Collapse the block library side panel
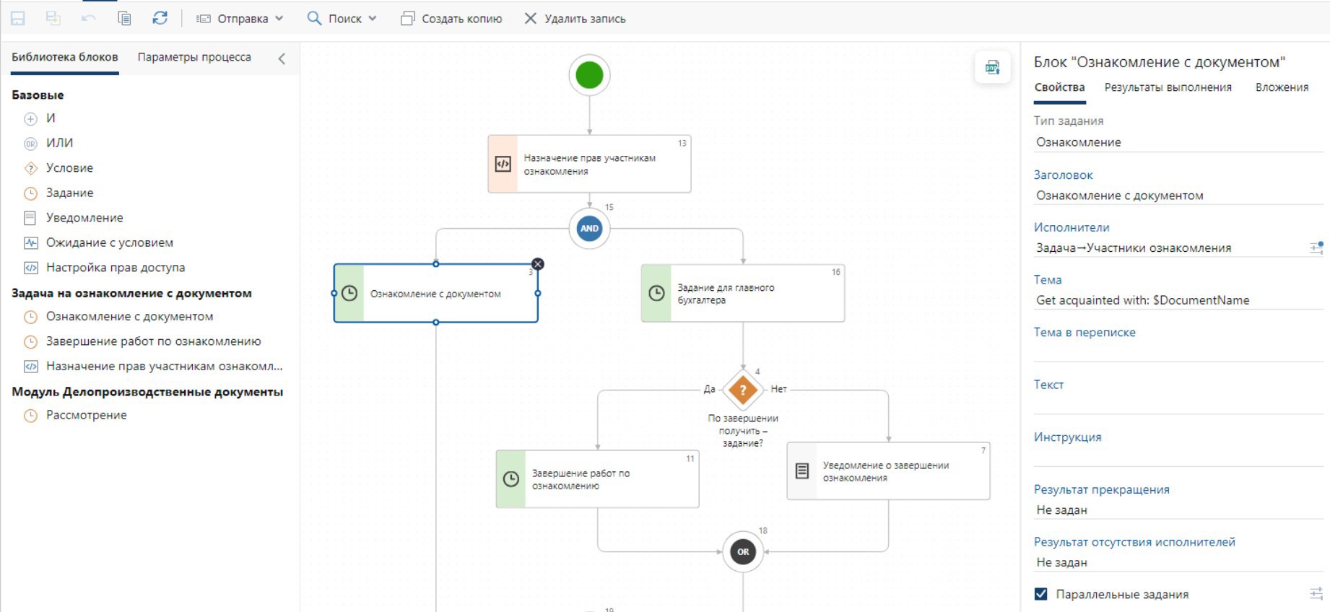1330x612 pixels. tap(282, 59)
